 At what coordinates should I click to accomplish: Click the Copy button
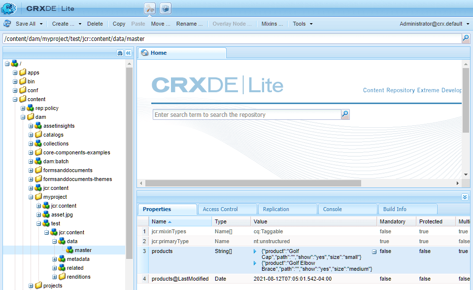(119, 24)
